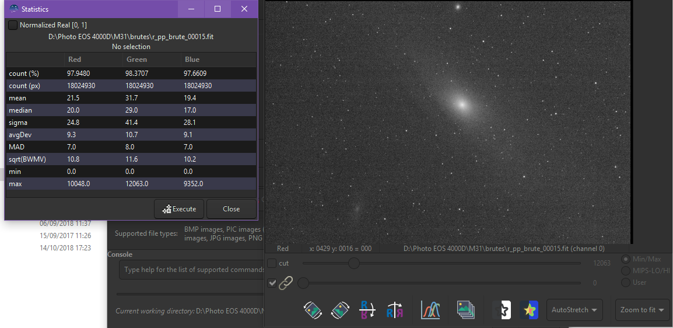Open the image sequence frame list
This screenshot has width=673, height=328.
tap(466, 309)
